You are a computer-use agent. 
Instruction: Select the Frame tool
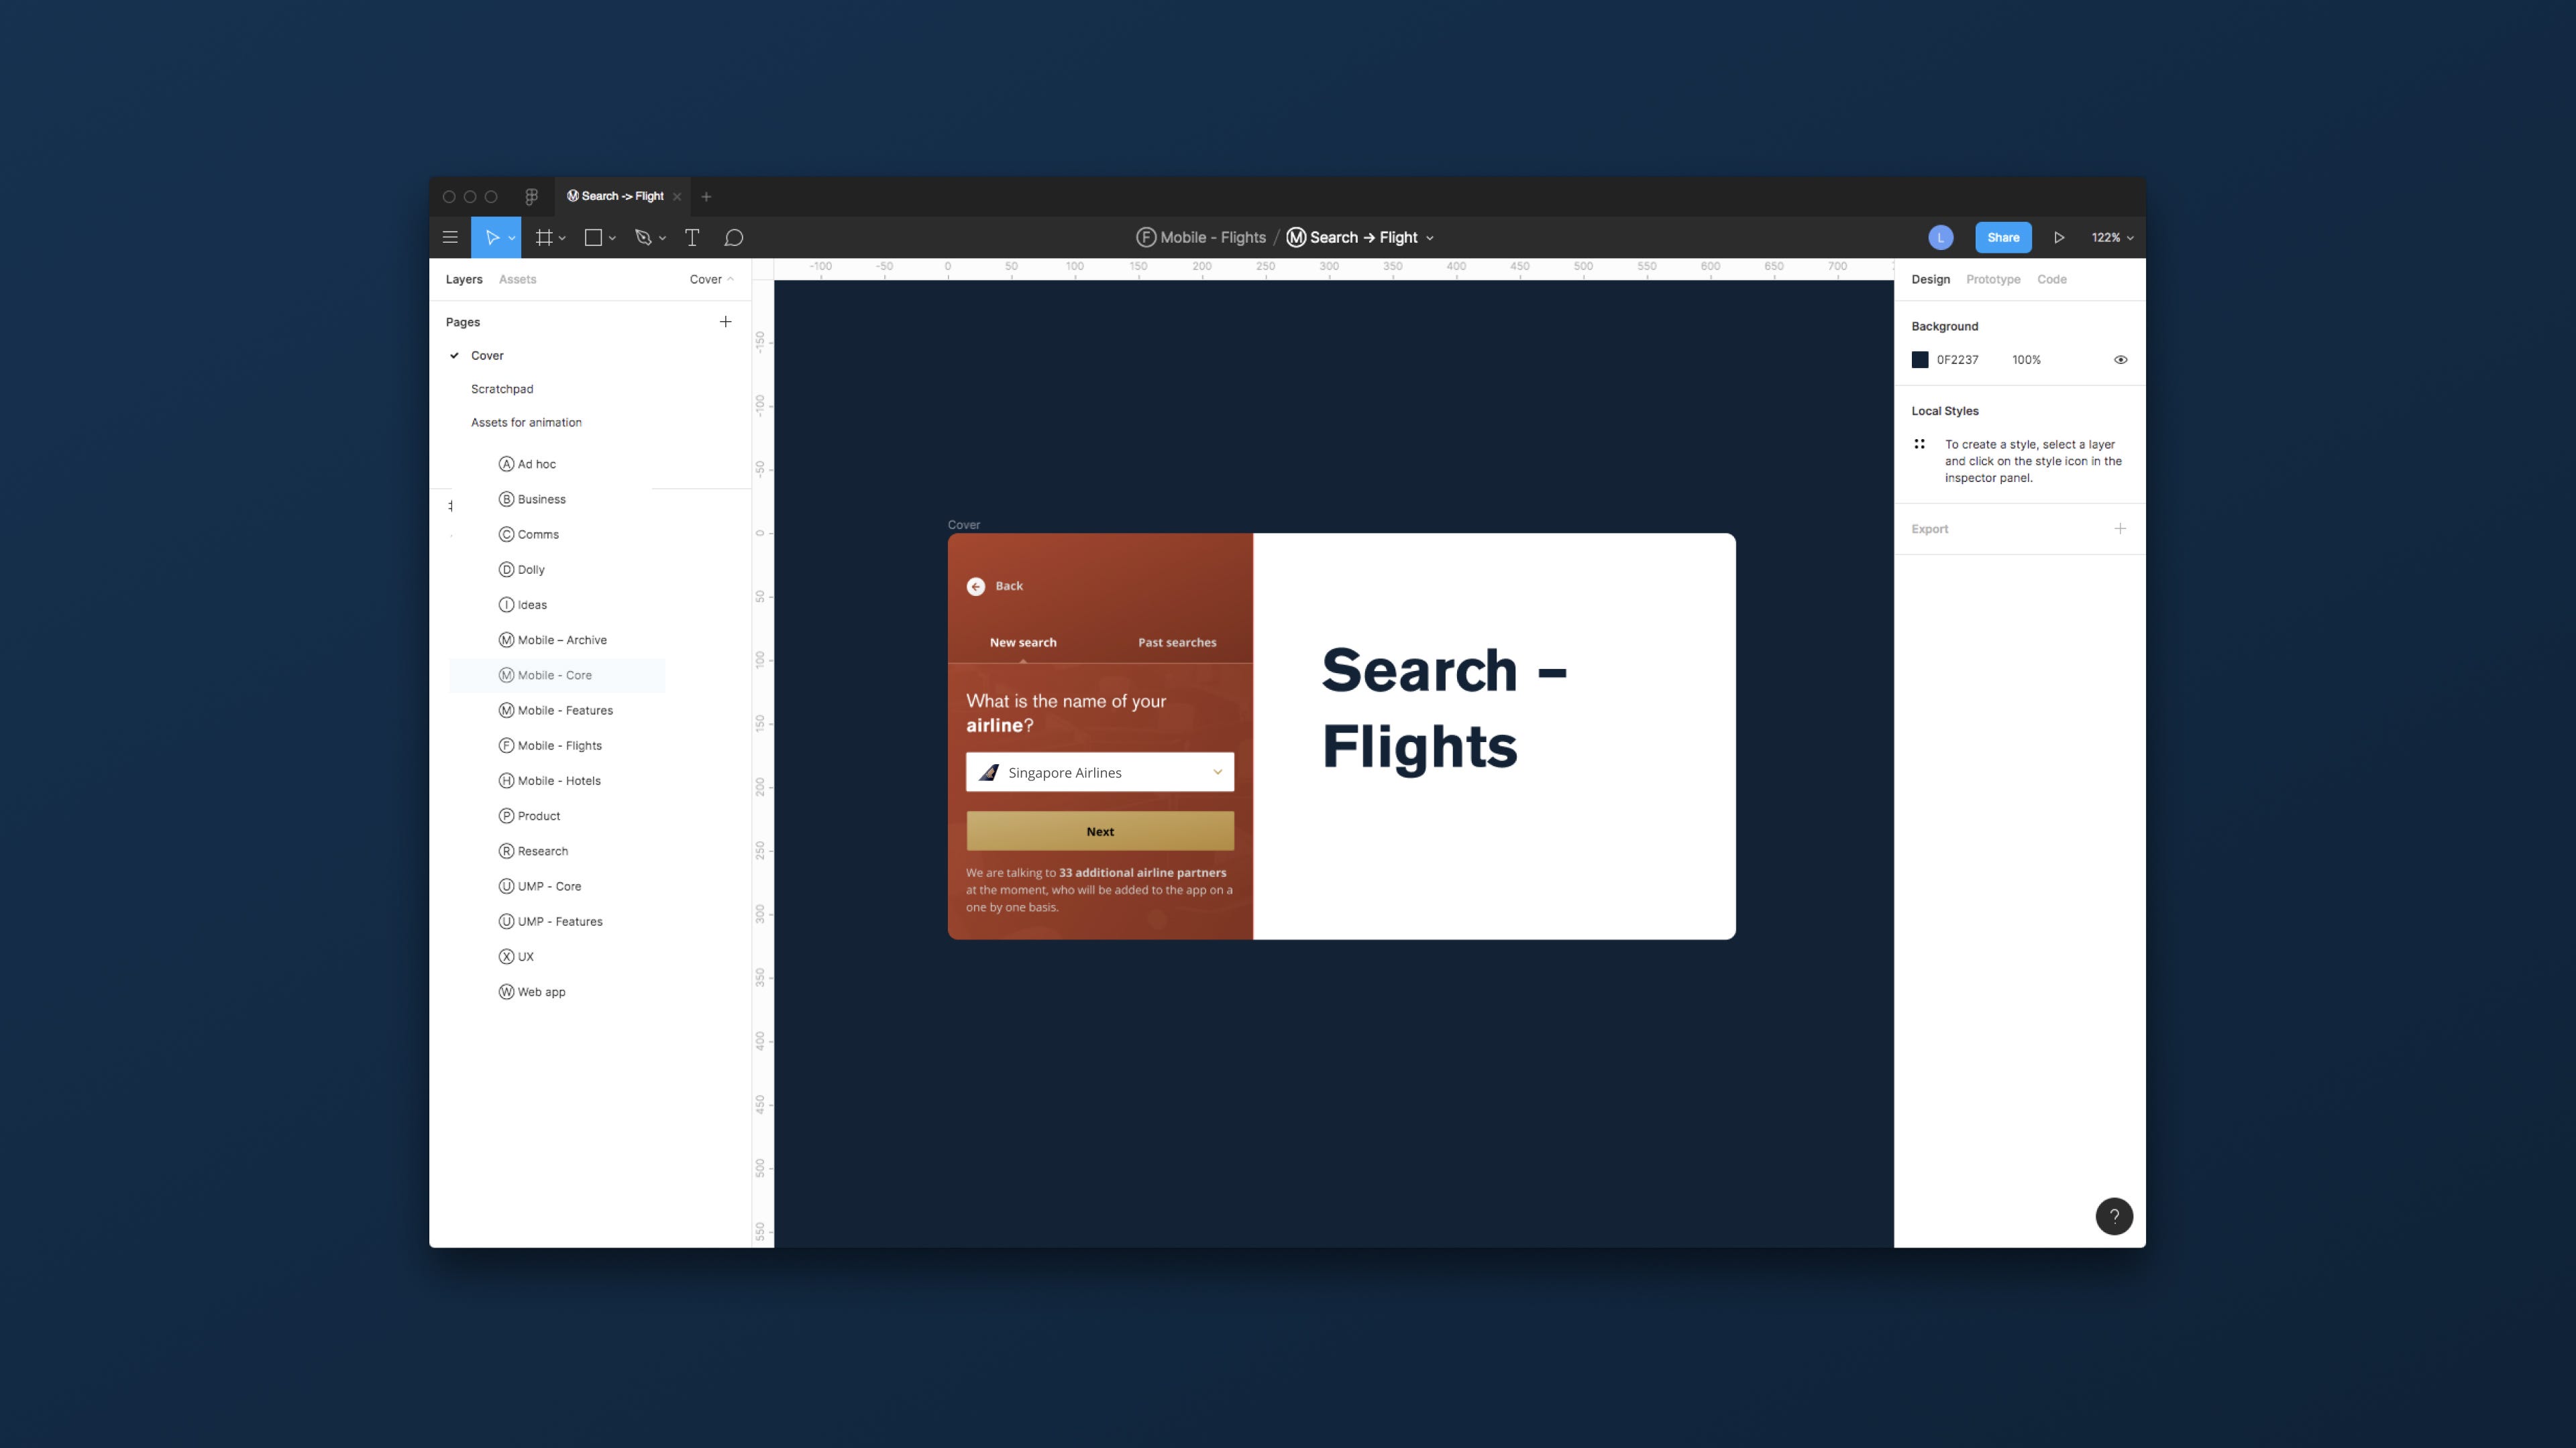(544, 238)
